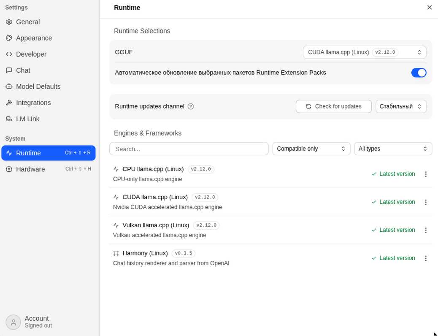This screenshot has width=438, height=336.
Task: Open Model Defaults settings section
Action: 49,87
